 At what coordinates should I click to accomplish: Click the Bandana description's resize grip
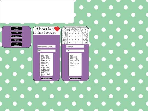pyautogui.click(x=81, y=75)
